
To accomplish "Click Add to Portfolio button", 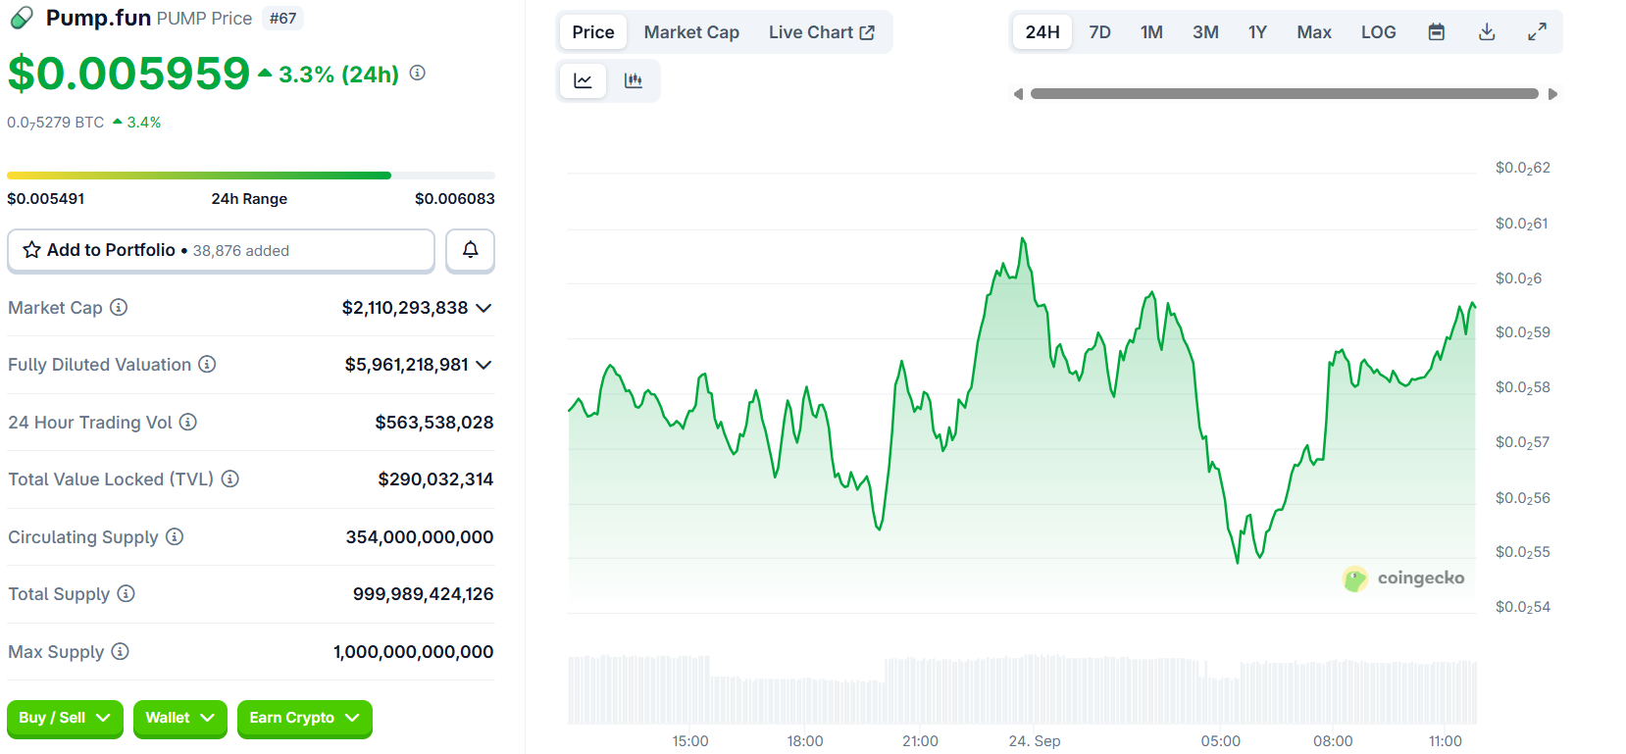I will coord(221,250).
